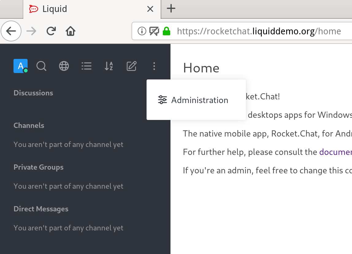Expand the Private Groups section
The width and height of the screenshot is (352, 254).
(x=38, y=167)
